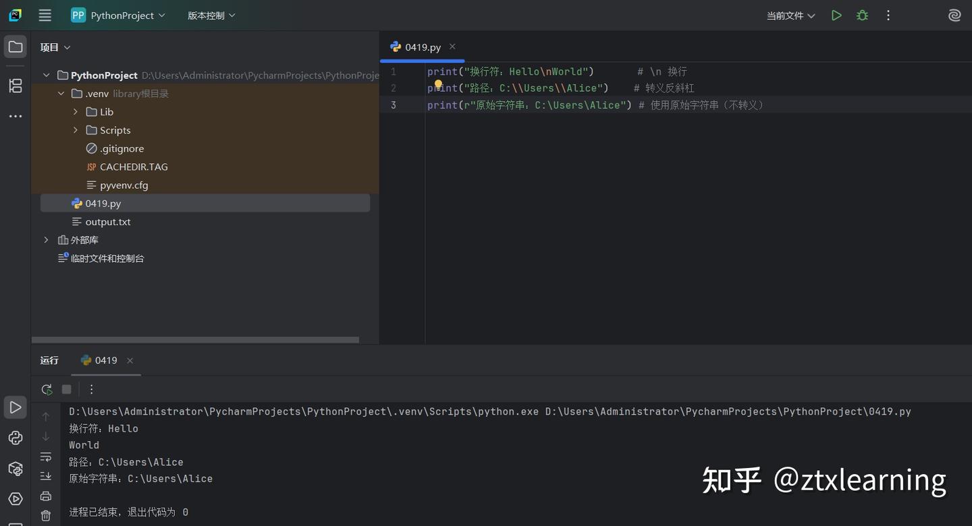Toggle the Project tool window folder icon
The height and width of the screenshot is (526, 972).
[x=16, y=47]
